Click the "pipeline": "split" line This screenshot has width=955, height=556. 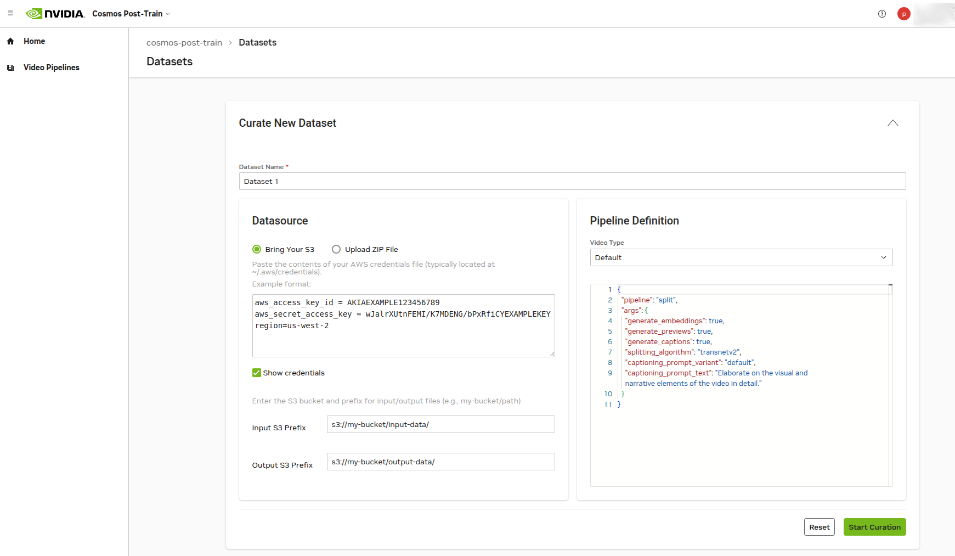coord(649,300)
